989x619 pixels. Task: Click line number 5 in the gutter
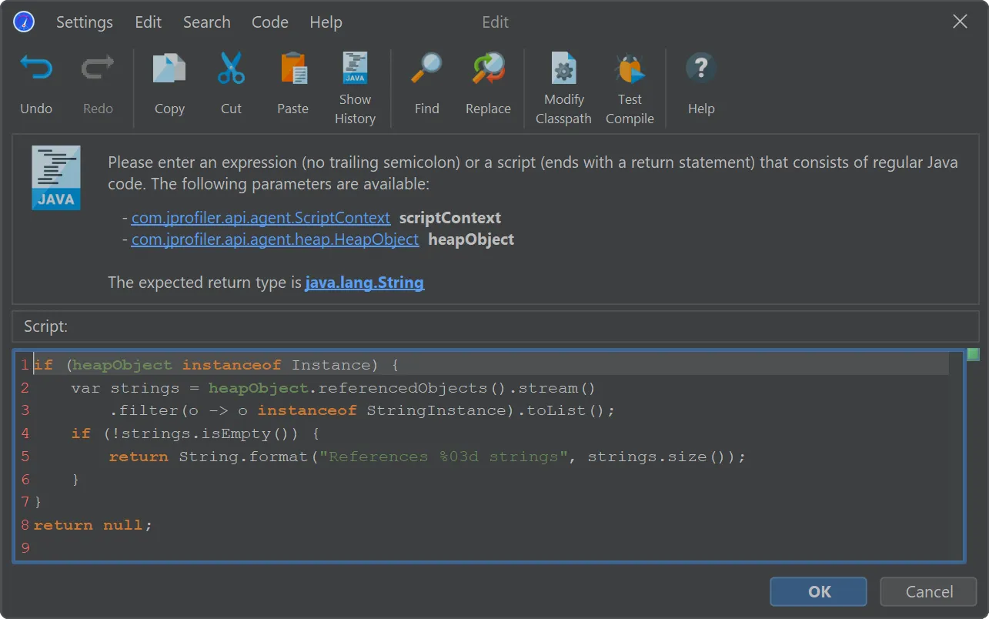click(25, 457)
